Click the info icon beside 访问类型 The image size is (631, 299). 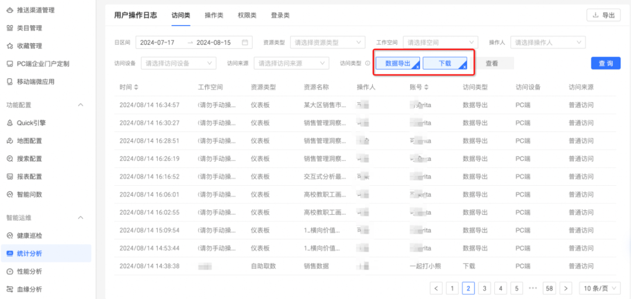coord(367,63)
